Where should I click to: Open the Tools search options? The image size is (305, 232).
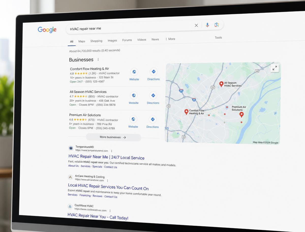pos(218,37)
